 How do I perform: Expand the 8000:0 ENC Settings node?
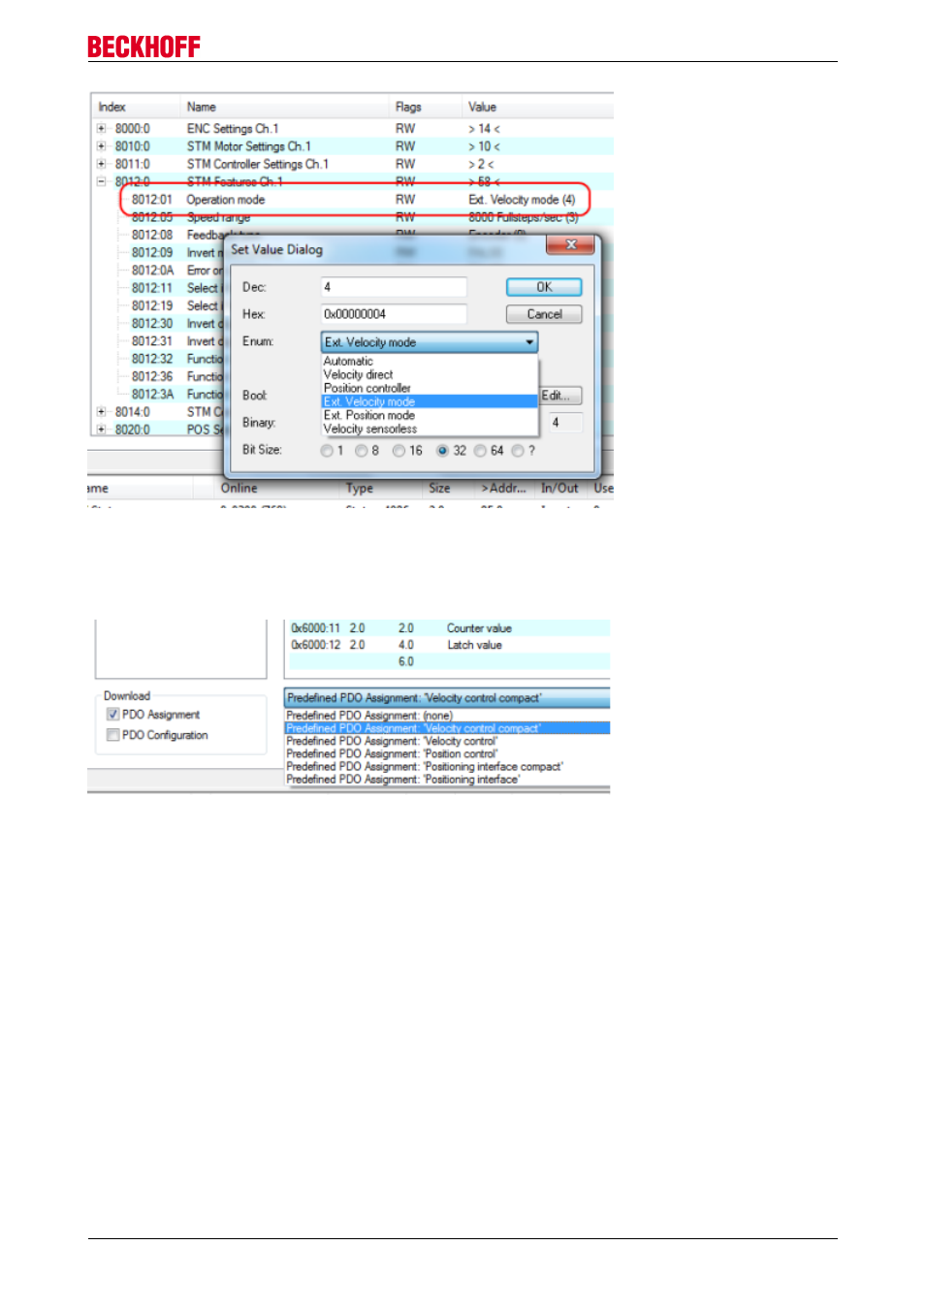[x=101, y=128]
